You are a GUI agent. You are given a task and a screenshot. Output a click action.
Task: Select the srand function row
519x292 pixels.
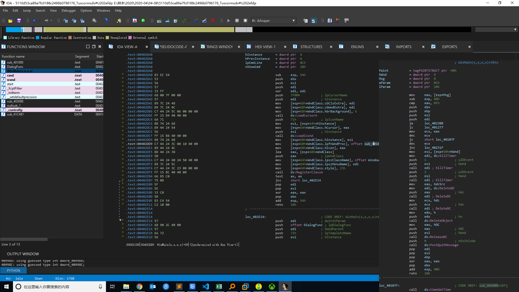pos(52,80)
